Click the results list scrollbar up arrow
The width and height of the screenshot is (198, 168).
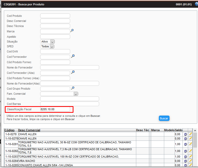point(195,130)
